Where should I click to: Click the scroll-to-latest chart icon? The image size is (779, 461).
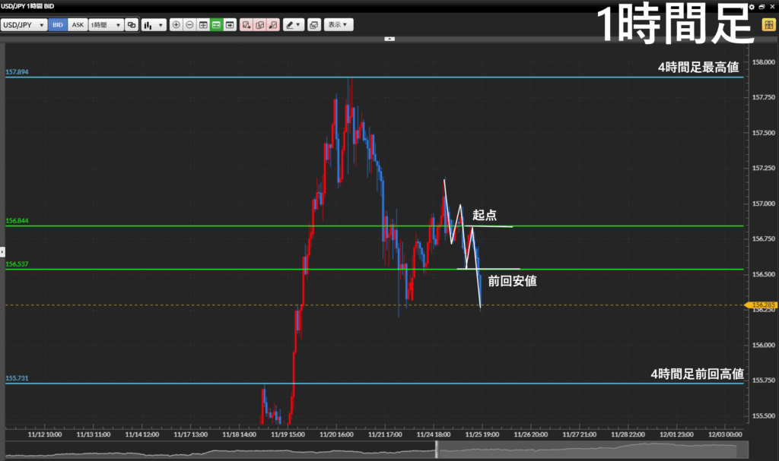[x=229, y=24]
